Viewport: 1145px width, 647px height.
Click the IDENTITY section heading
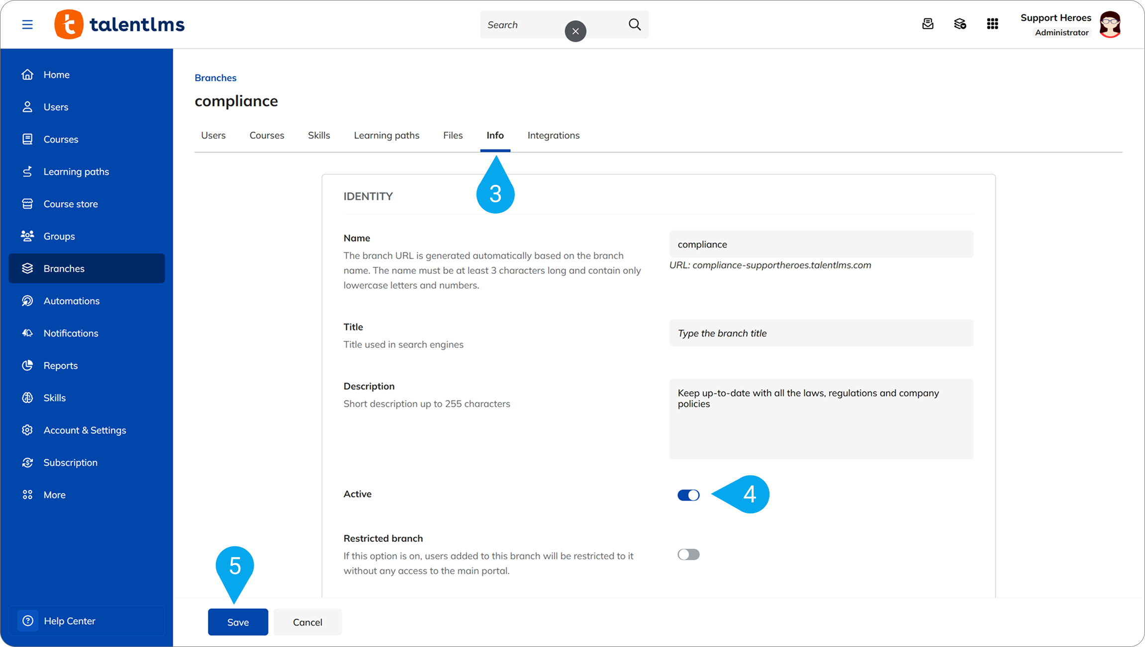[x=368, y=196]
